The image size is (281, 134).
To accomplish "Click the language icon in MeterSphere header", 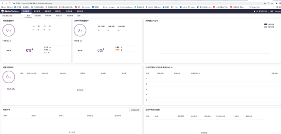I will (272, 11).
